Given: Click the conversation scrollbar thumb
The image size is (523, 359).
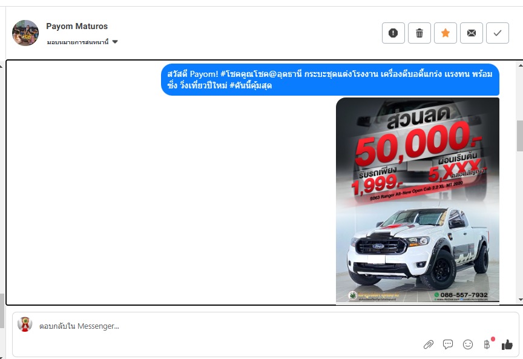Looking at the screenshot, I should click(519, 136).
